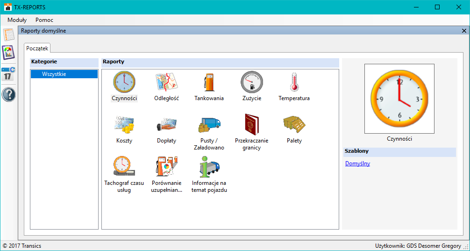
Task: Open the Dopłaty payment report icon
Action: (x=166, y=125)
